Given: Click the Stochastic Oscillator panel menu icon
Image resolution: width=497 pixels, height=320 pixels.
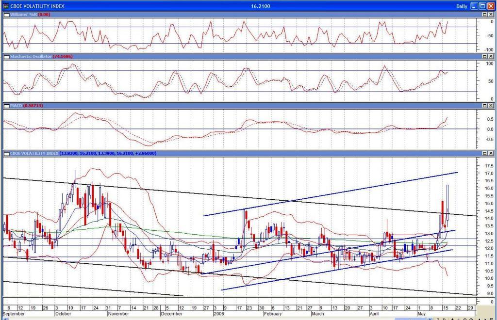Looking at the screenshot, I should (x=6, y=57).
